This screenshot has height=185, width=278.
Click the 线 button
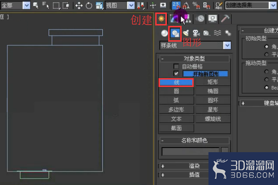176,82
